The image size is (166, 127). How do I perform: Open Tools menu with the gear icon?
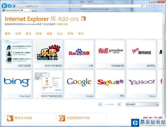[162, 6]
